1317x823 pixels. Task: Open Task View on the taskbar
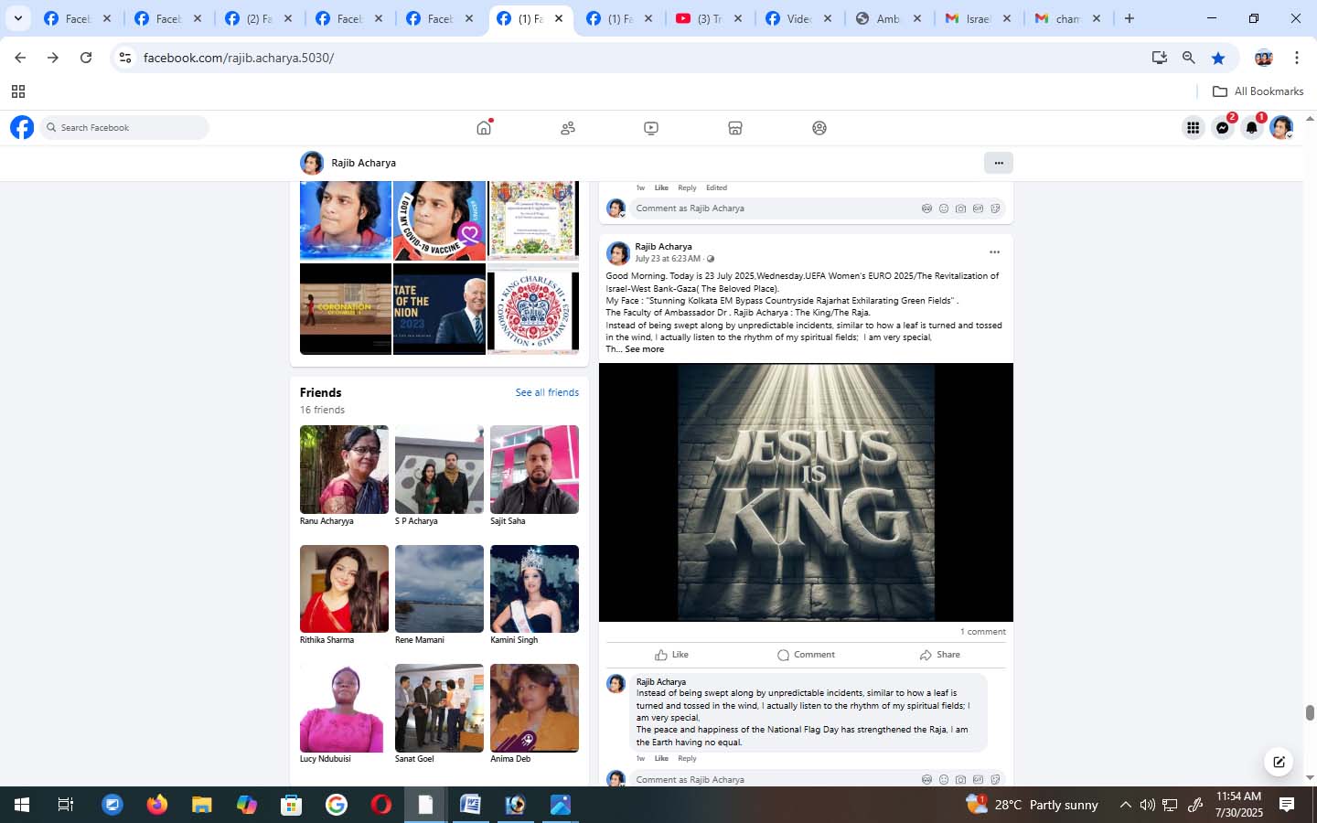point(66,805)
